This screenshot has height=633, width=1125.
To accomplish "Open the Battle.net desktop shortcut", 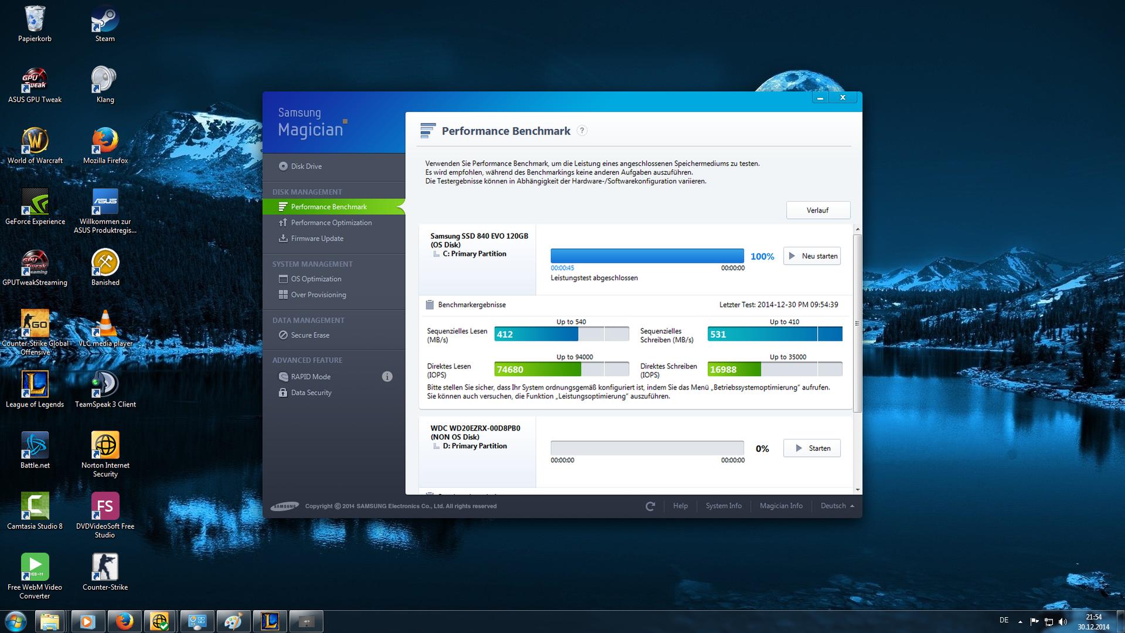I will point(35,451).
